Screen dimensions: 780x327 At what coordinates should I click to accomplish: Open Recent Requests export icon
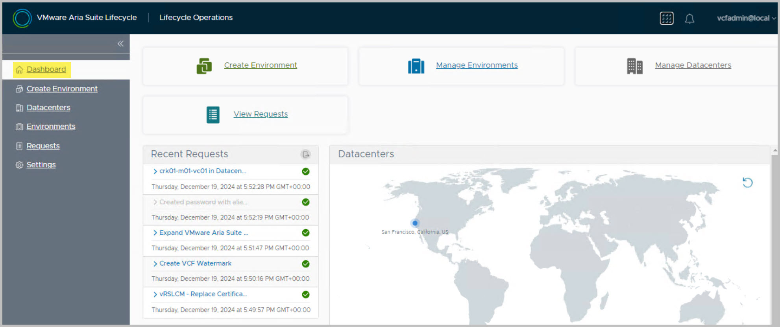click(x=305, y=154)
